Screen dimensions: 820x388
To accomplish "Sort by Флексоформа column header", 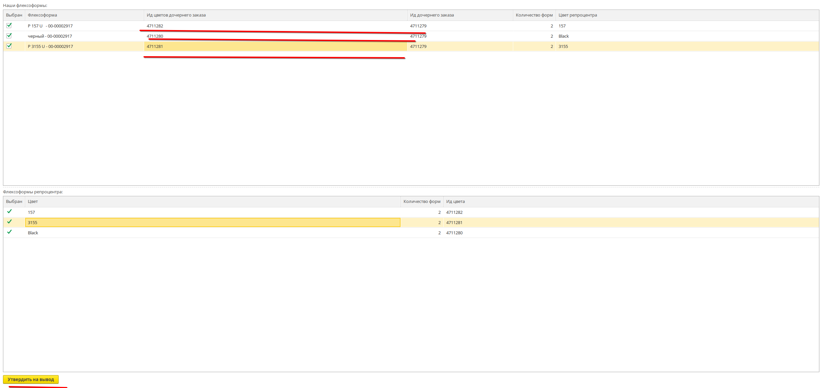I will pyautogui.click(x=42, y=15).
